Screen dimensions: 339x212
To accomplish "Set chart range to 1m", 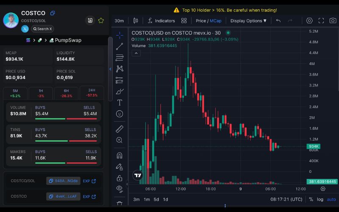I will [x=147, y=199].
